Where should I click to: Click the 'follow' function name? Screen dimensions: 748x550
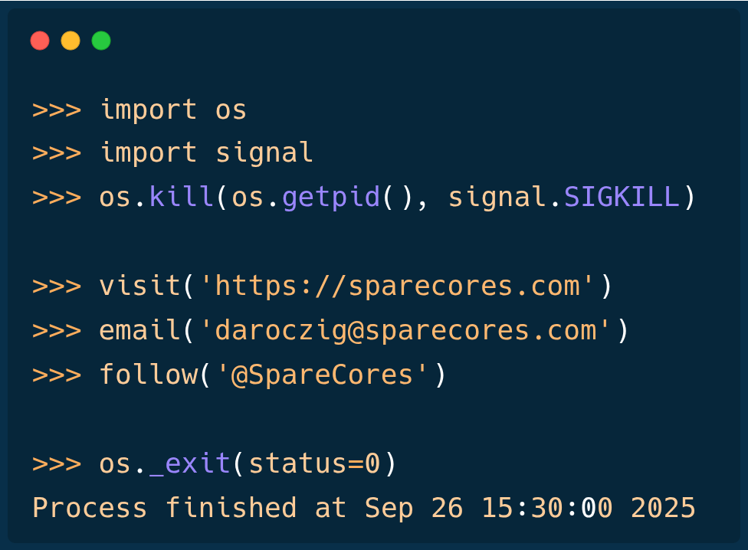[149, 375]
